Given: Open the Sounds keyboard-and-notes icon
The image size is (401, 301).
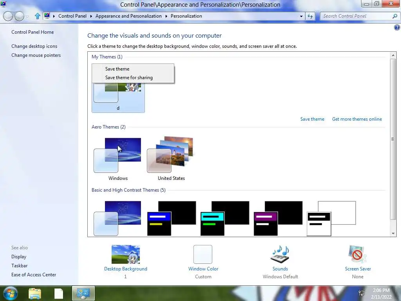Looking at the screenshot, I should point(280,254).
